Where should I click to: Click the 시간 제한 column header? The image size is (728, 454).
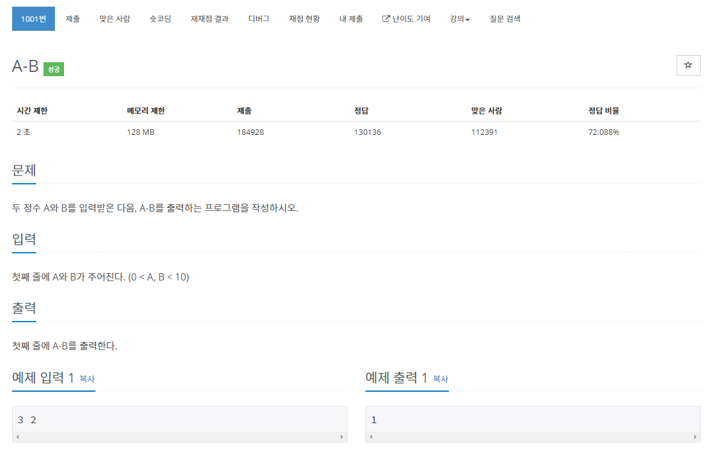tap(32, 111)
